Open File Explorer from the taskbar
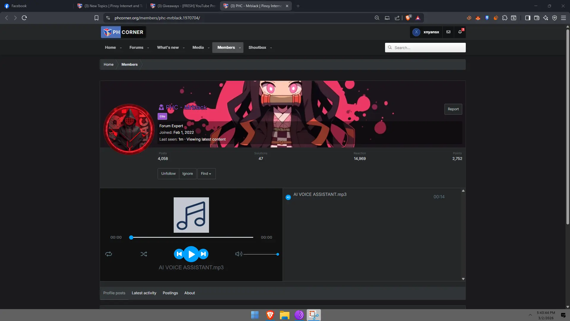 284,315
